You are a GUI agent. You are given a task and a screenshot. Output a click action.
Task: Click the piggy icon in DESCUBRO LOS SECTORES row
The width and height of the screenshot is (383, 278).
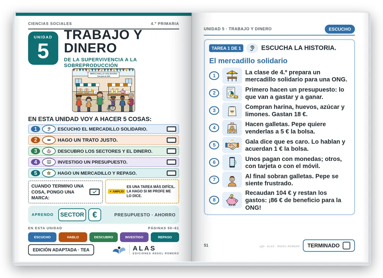point(49,151)
